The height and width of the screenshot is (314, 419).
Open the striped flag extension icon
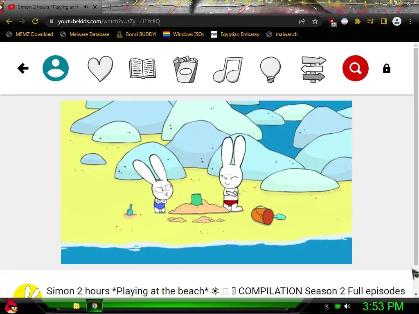tap(345, 21)
